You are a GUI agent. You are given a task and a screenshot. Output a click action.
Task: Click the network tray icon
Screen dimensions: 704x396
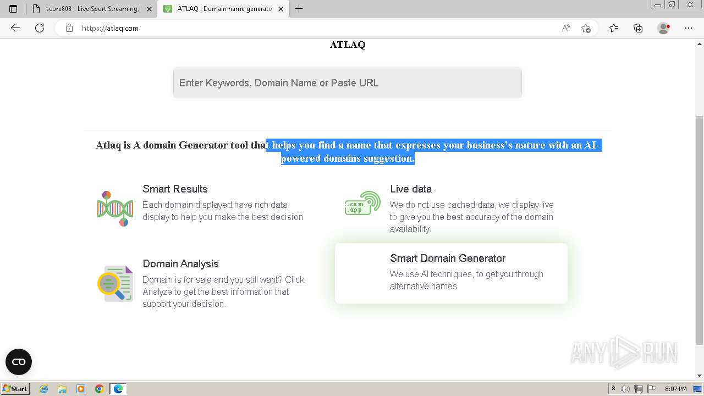point(638,389)
